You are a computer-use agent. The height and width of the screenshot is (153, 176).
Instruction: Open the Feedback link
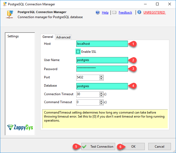point(125,13)
